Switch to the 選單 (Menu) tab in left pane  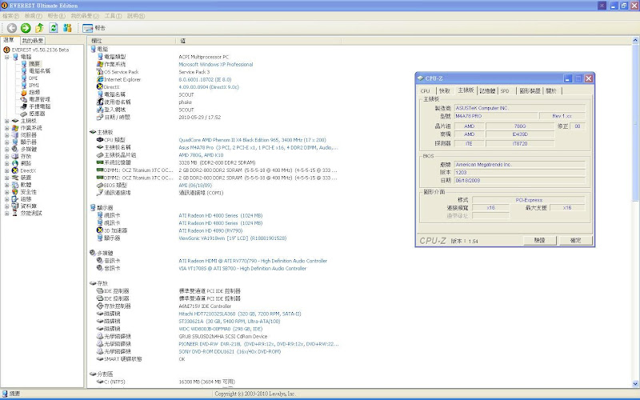click(10, 40)
